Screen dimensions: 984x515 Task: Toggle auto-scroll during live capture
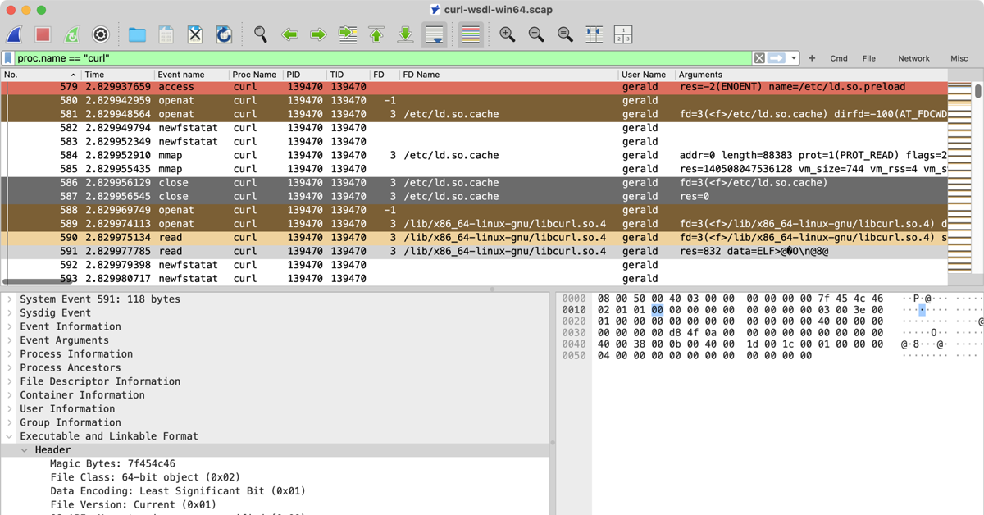tap(435, 34)
